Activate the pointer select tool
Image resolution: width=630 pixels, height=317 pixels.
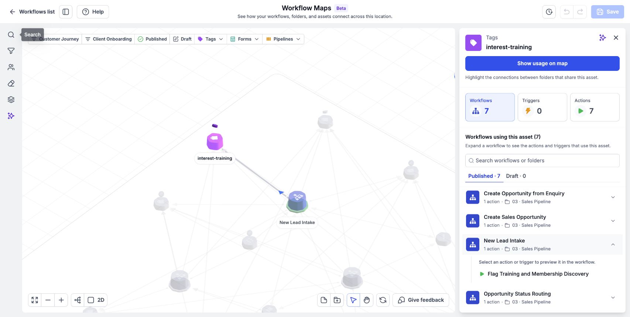[x=353, y=300]
